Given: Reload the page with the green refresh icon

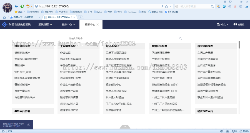Looking at the screenshot, I should coord(22,6).
